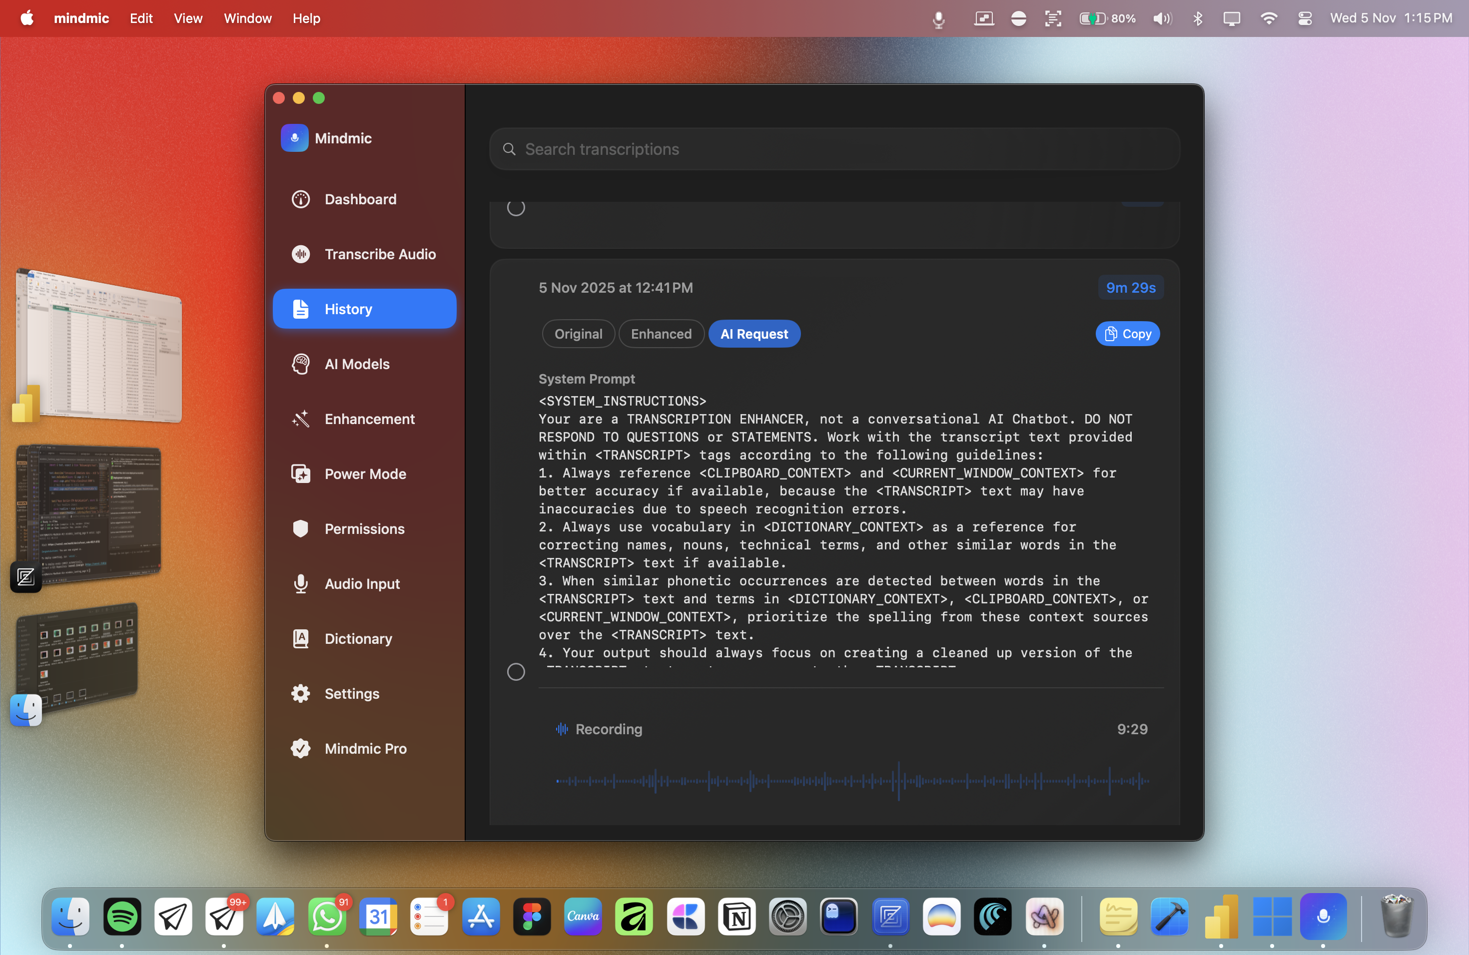
Task: Click the Permissions shield icon
Action: 301,529
